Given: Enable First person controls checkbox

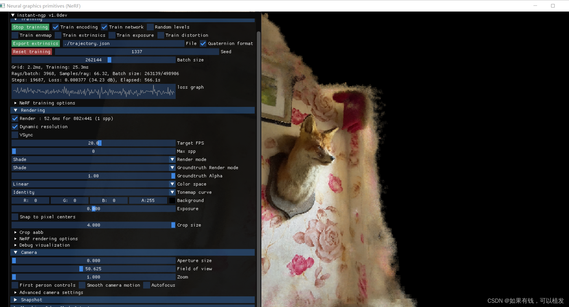Looking at the screenshot, I should [x=15, y=285].
